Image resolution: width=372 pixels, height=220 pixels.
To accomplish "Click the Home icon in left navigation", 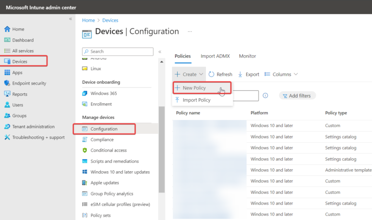I will tap(7, 29).
